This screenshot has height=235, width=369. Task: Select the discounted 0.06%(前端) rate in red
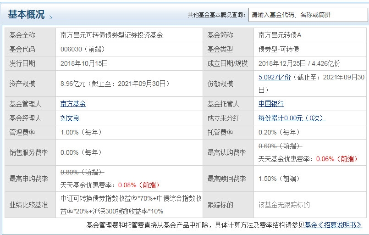pyautogui.click(x=337, y=159)
